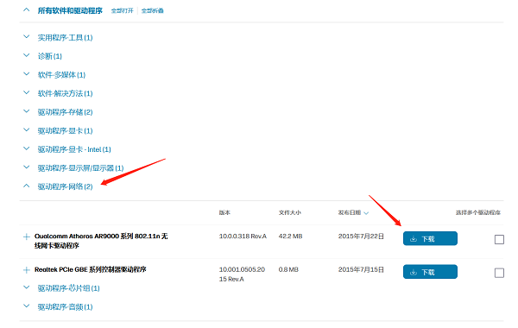This screenshot has width=518, height=328.
Task: Click 全部折叠 link
Action: click(x=152, y=10)
